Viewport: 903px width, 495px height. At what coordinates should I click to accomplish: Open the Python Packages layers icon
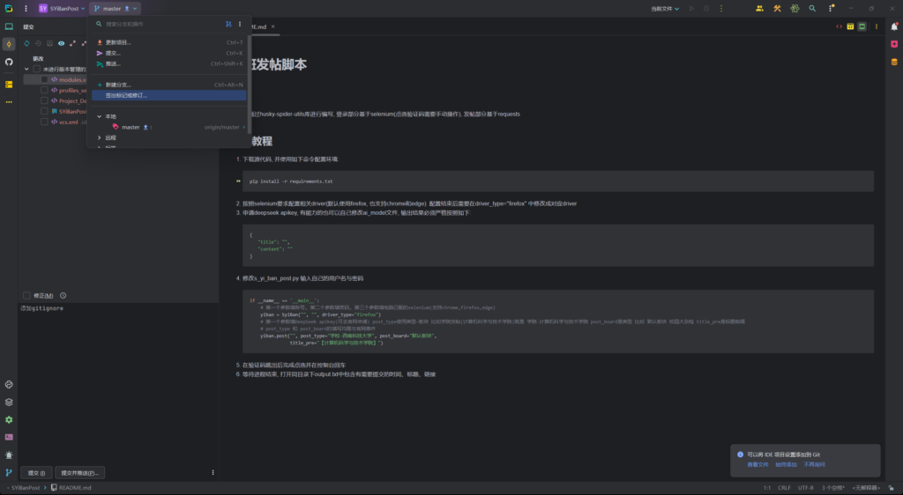tap(9, 402)
